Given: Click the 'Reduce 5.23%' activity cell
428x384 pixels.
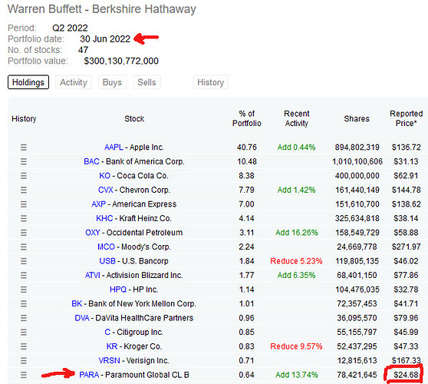Looking at the screenshot, I should (x=296, y=261).
